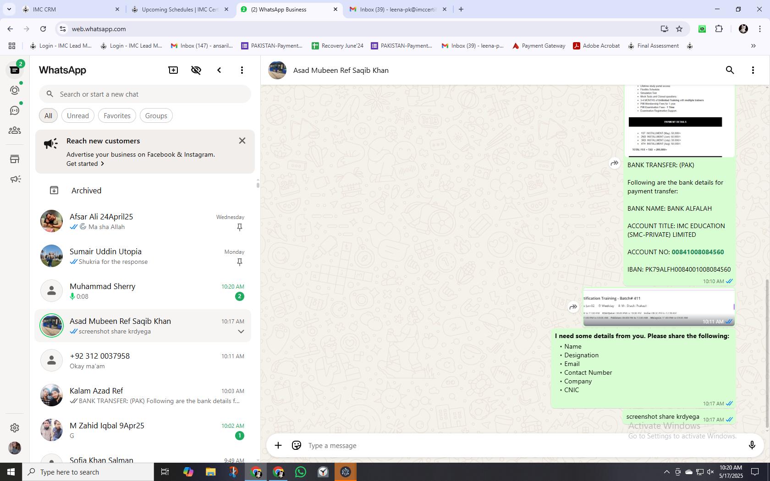
Task: Select the All chat filter
Action: [x=48, y=115]
